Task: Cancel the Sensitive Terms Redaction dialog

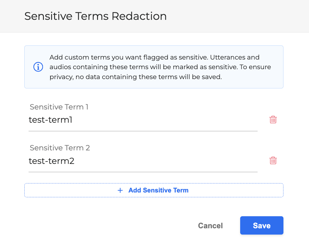Action: click(x=210, y=226)
